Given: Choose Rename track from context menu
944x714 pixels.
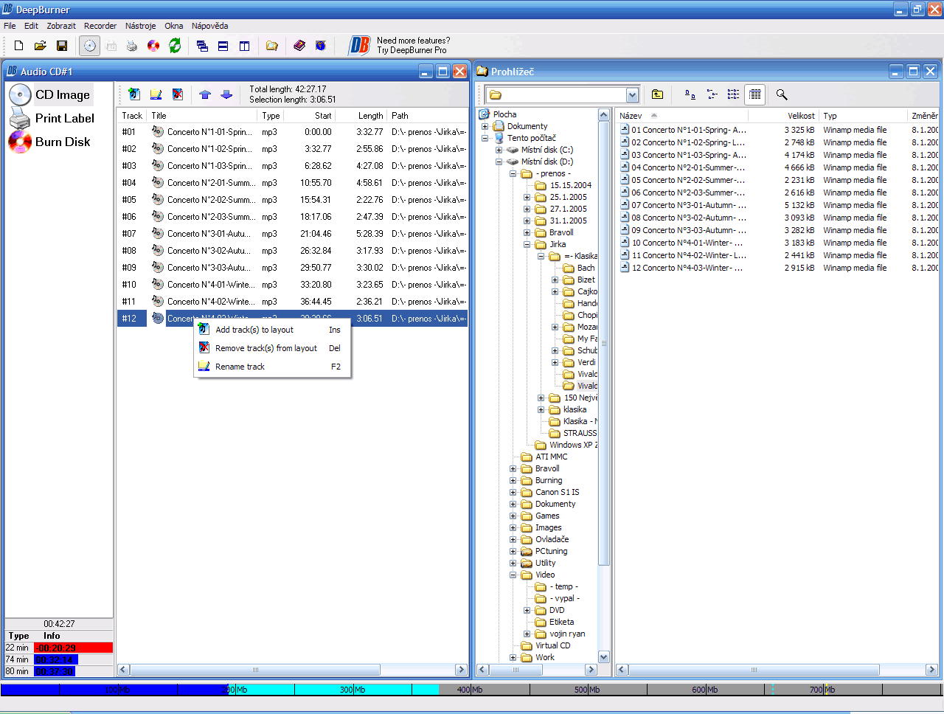Looking at the screenshot, I should tap(272, 367).
